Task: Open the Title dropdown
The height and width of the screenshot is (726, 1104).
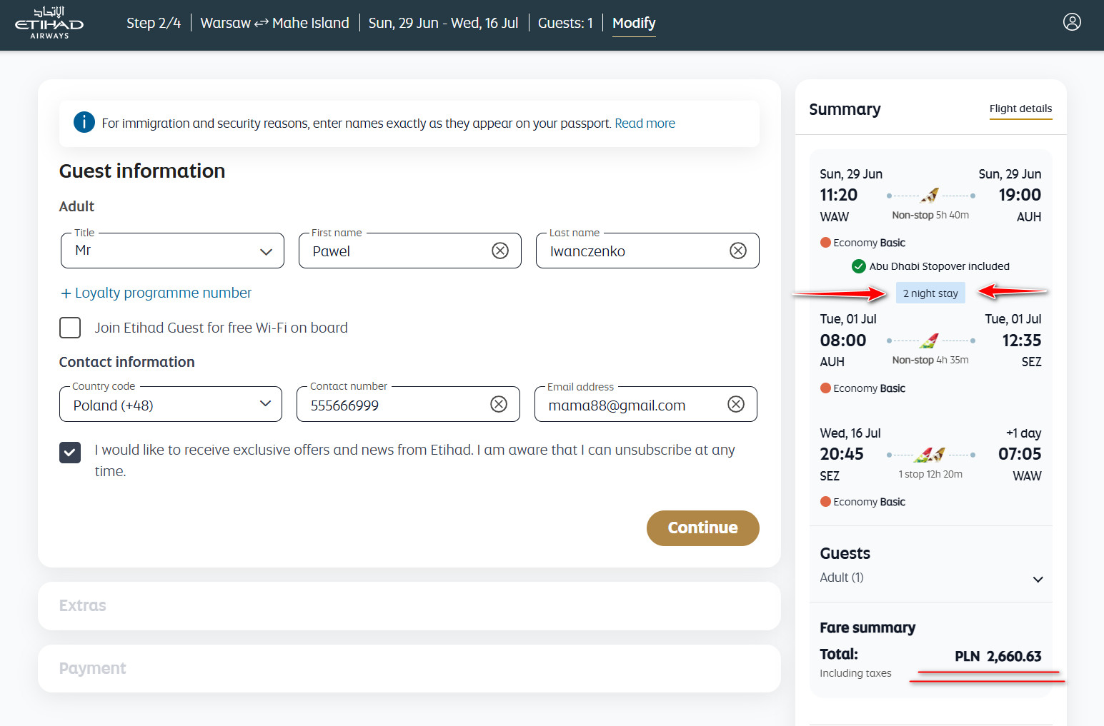Action: [172, 251]
